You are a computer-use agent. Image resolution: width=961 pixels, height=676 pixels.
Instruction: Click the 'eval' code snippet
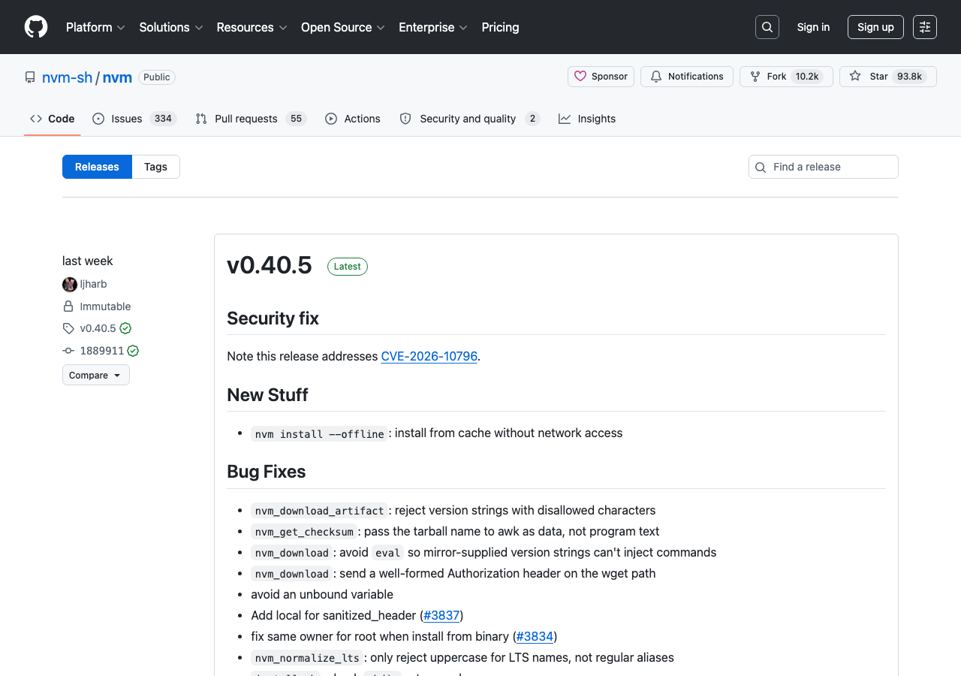pyautogui.click(x=388, y=553)
